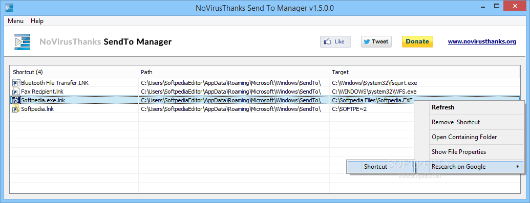Sort by the Path column header

coord(234,72)
